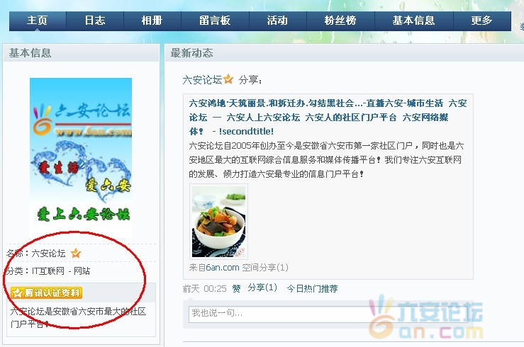Click the 6an.com source link
This screenshot has width=524, height=347.
(x=223, y=268)
